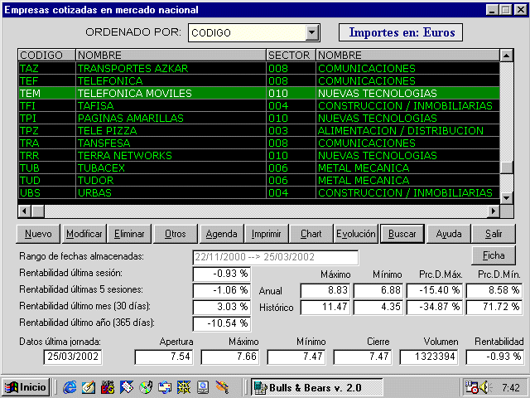
Task: Click the vertical scrollbar thumb
Action: 506,167
